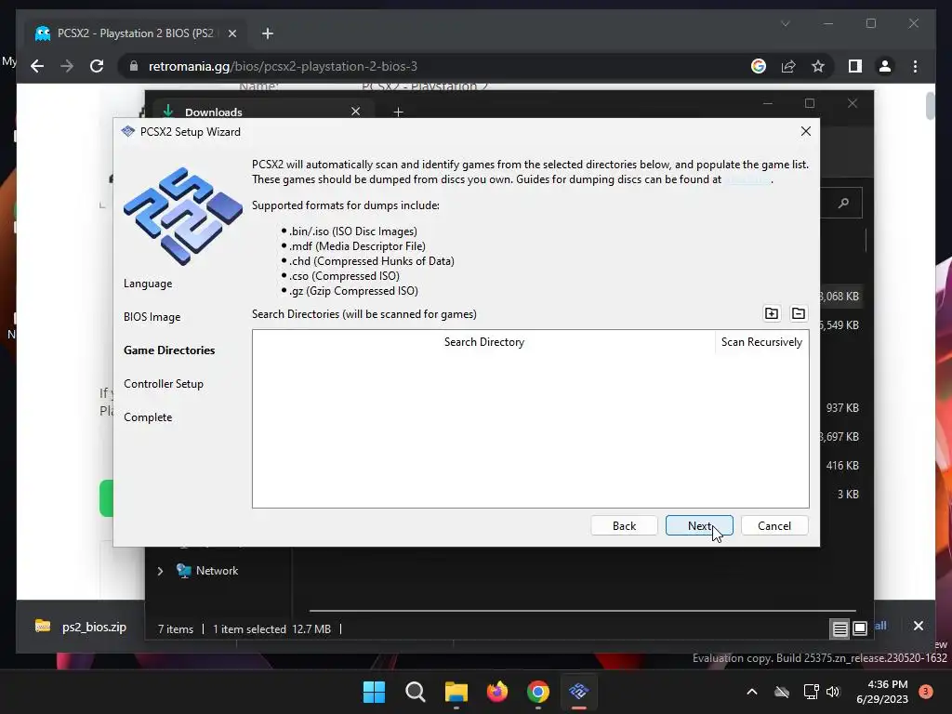Click the folder icon right of Add directory

pos(799,313)
